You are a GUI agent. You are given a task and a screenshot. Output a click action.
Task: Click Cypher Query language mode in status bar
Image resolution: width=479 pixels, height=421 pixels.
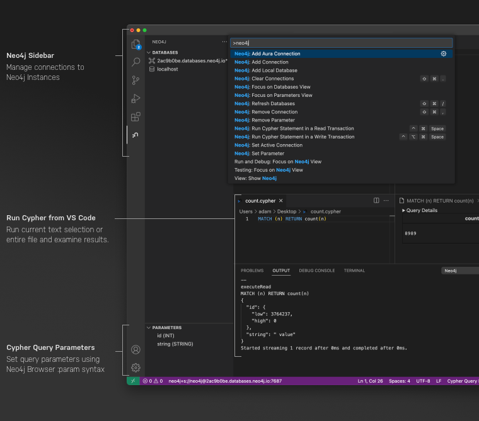tap(463, 381)
